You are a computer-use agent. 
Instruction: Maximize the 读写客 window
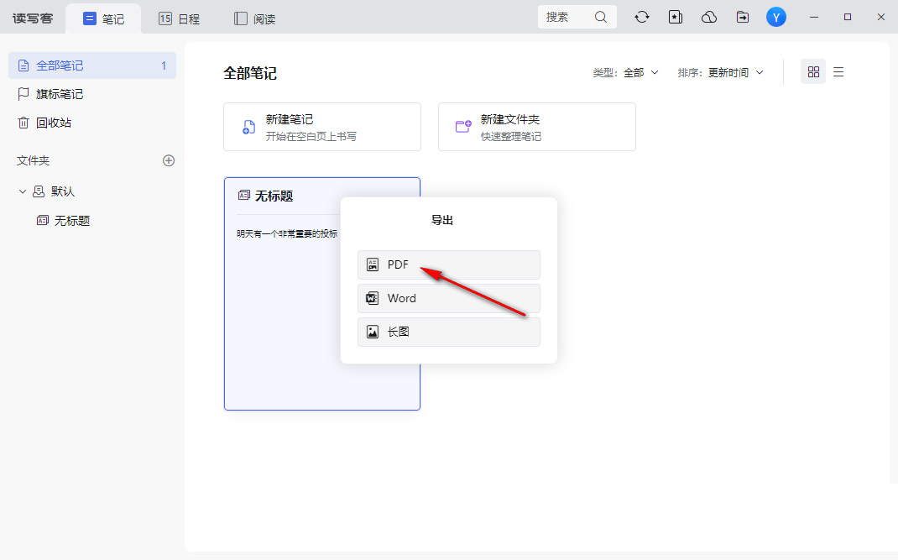[848, 17]
